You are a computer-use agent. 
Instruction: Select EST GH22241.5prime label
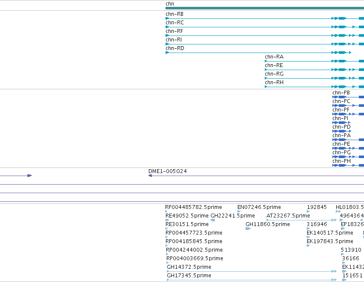pos(233,216)
